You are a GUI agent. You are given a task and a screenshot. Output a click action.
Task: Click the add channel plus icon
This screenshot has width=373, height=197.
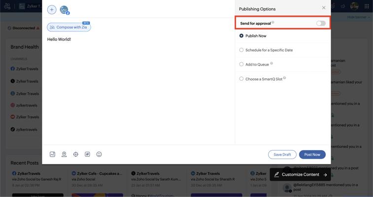(x=52, y=10)
